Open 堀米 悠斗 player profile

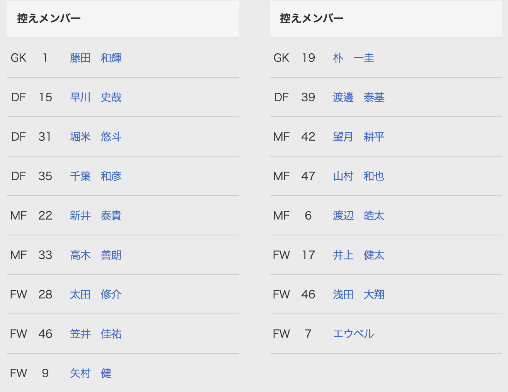(95, 137)
